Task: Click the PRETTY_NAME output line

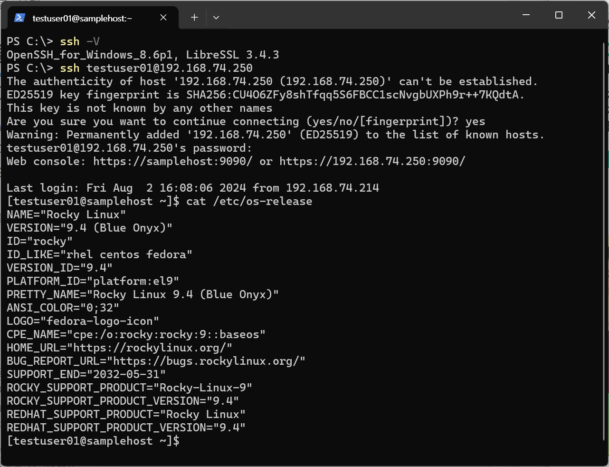Action: [143, 294]
